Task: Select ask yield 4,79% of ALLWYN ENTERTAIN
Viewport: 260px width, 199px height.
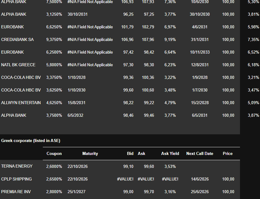Action: (x=170, y=103)
